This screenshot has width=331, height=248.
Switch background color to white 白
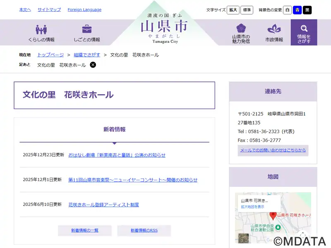287,10
